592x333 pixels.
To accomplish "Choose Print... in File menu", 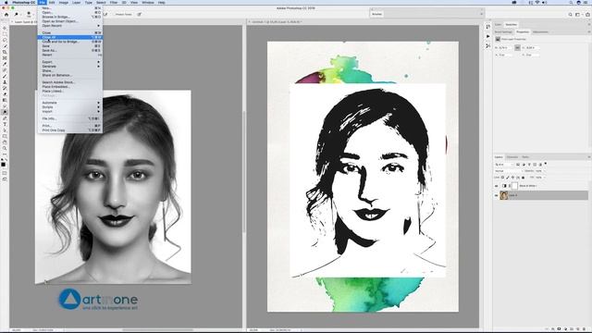I will point(70,126).
